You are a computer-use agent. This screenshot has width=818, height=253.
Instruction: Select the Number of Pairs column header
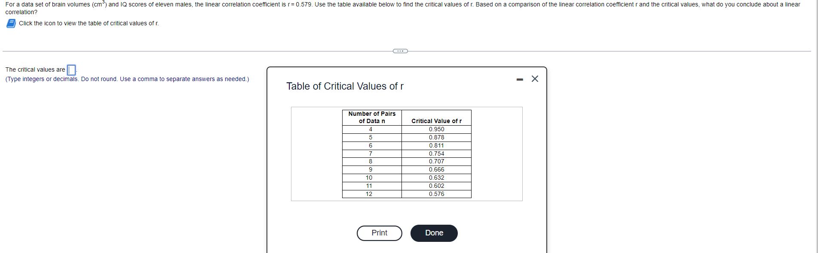[371, 117]
